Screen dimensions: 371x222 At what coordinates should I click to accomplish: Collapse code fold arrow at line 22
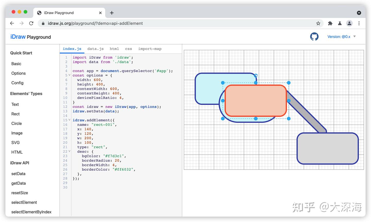(x=69, y=151)
